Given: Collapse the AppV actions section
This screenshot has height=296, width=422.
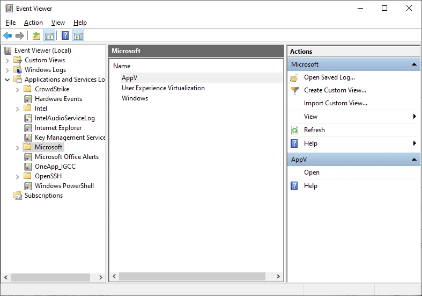Looking at the screenshot, I should [x=414, y=160].
